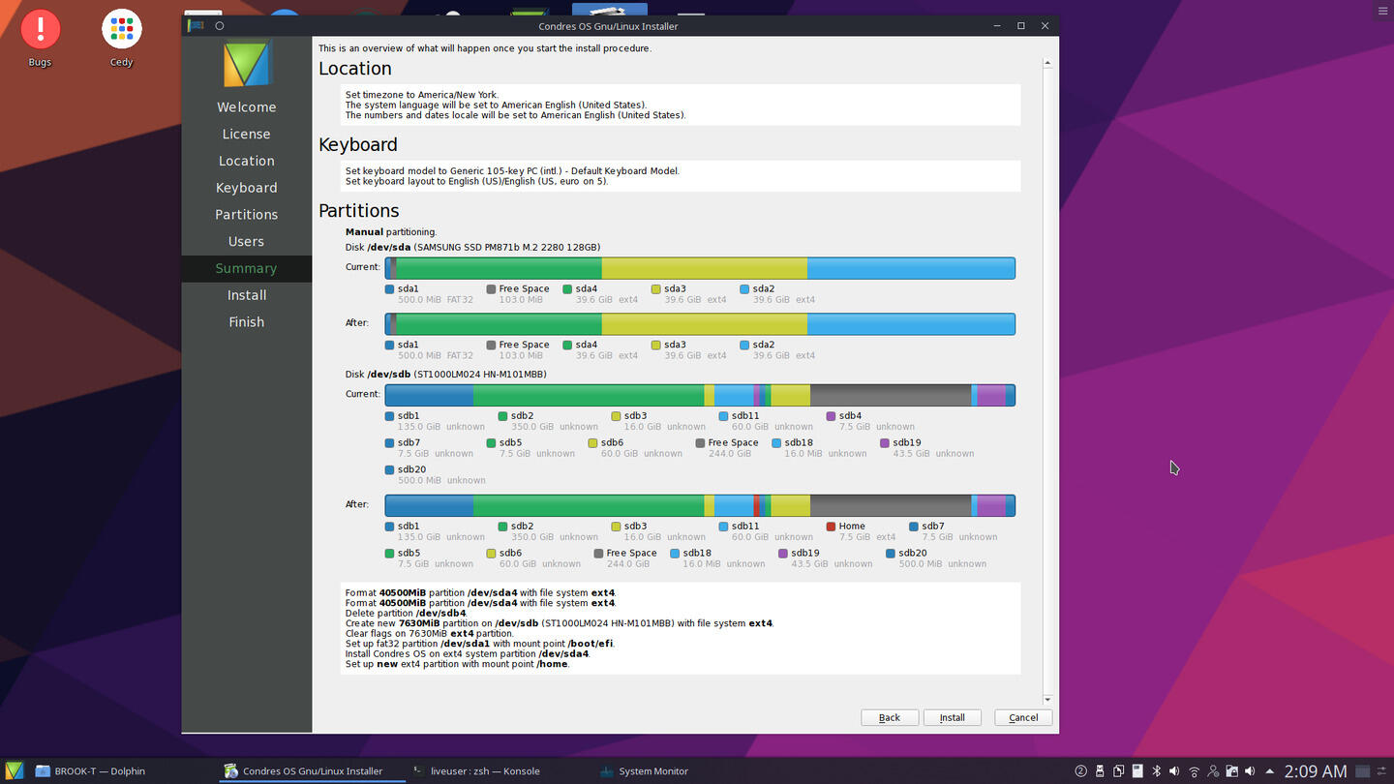Click the Keyboard step in sidebar
The image size is (1394, 784).
click(x=246, y=188)
